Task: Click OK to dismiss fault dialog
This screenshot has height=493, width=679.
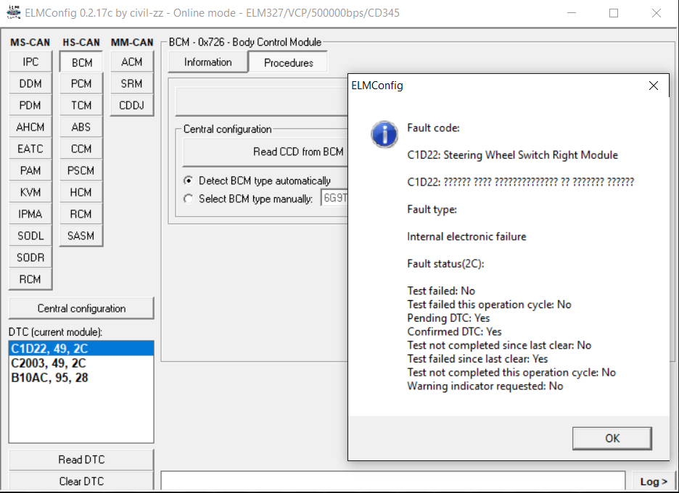Action: 612,438
